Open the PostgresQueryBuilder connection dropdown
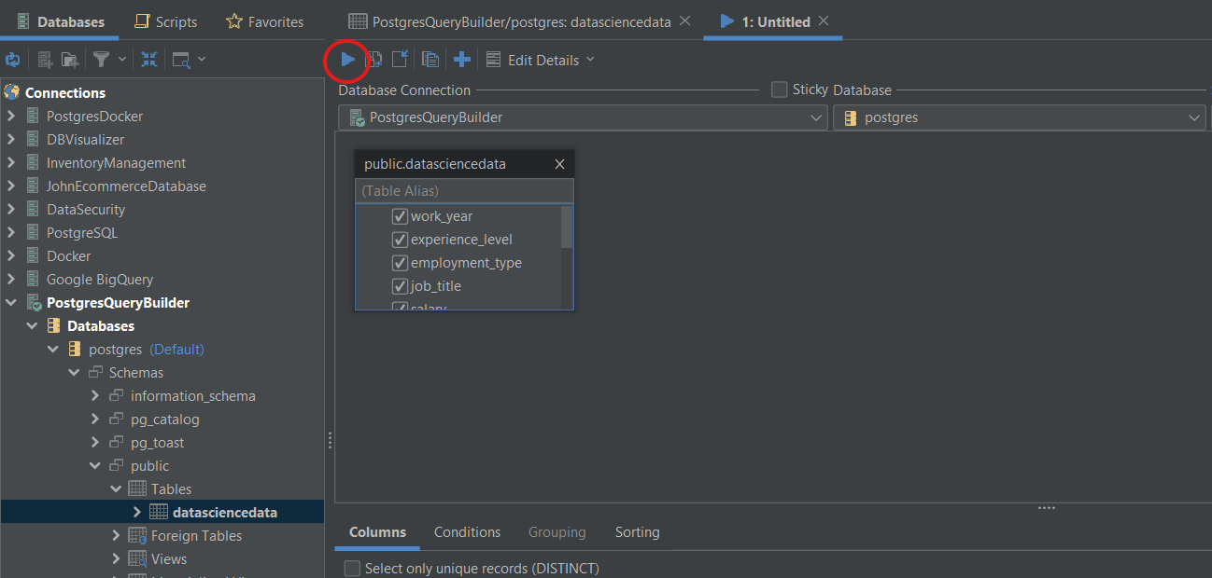1212x578 pixels. 582,117
